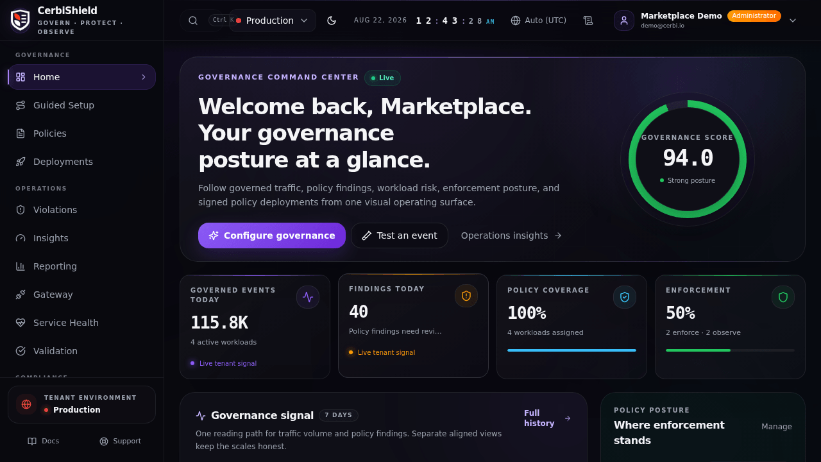Click the Tenant Environment Production card
Screen dimensions: 821x462
point(81,404)
